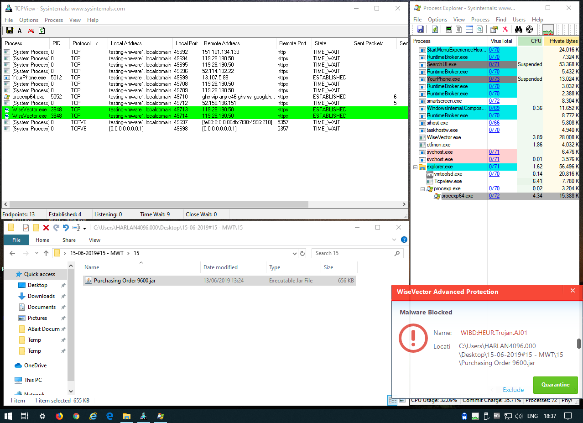
Task: Click the TCPView refresh icon
Action: [42, 31]
